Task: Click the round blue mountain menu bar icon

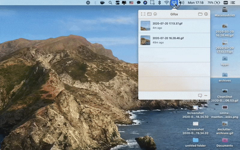Action: (145, 3)
